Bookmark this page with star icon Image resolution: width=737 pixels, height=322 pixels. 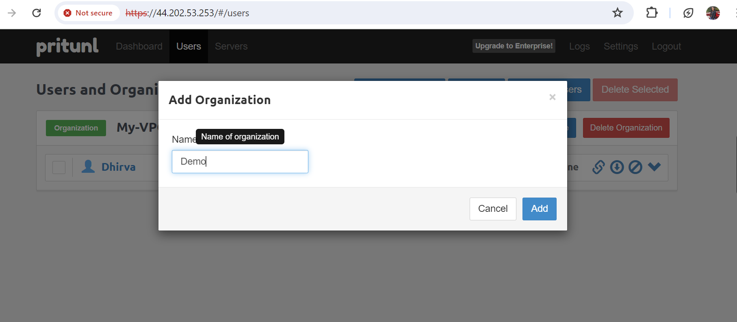coord(618,13)
